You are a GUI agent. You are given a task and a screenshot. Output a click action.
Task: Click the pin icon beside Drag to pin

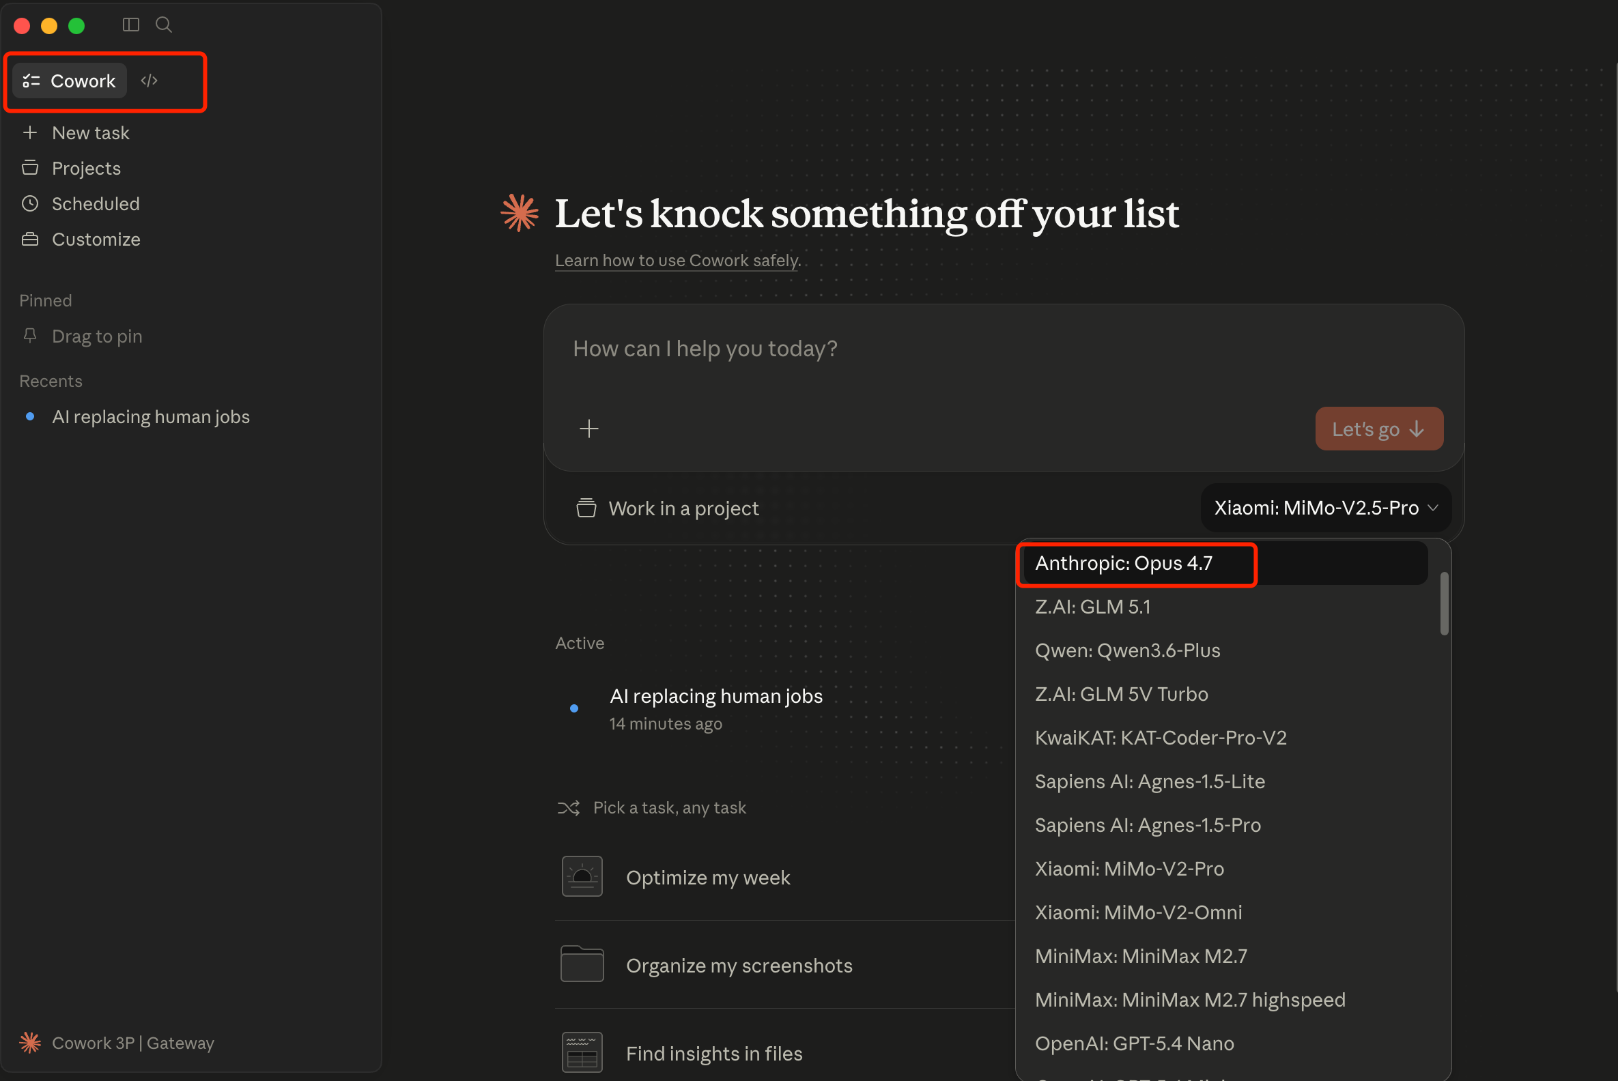(29, 336)
